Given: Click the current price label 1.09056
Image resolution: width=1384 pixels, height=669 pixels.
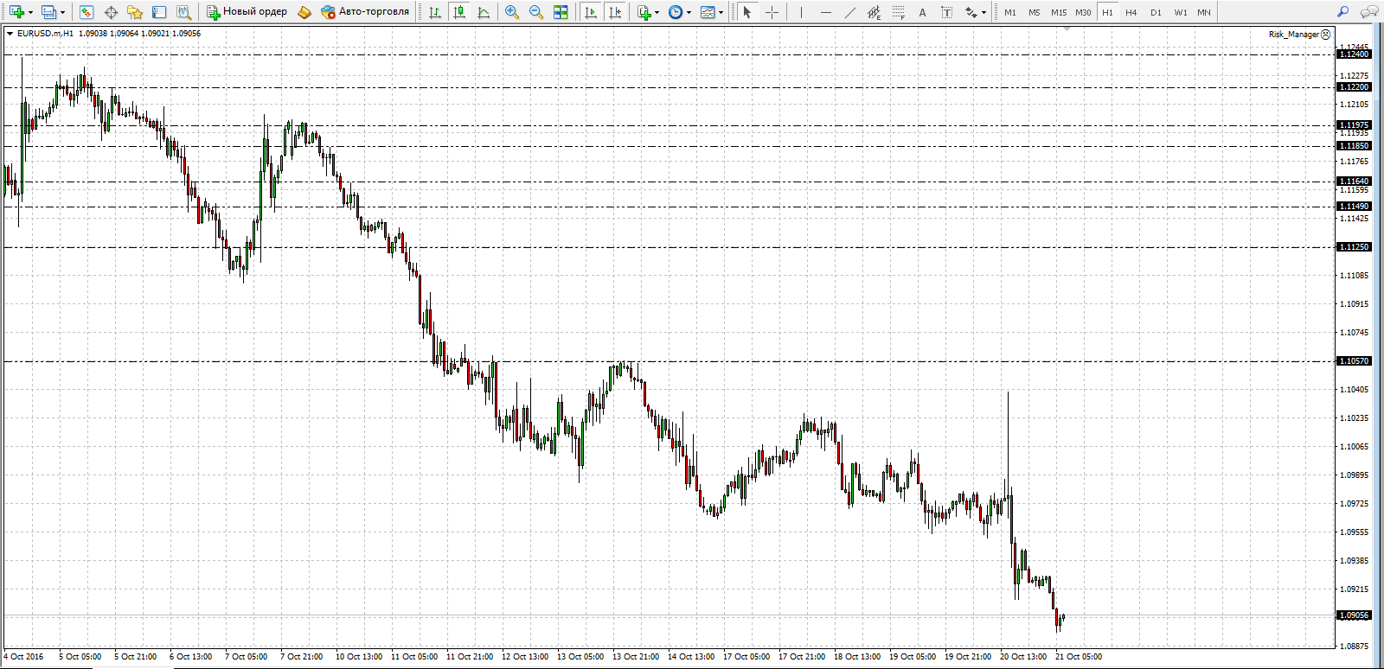Looking at the screenshot, I should click(1355, 615).
